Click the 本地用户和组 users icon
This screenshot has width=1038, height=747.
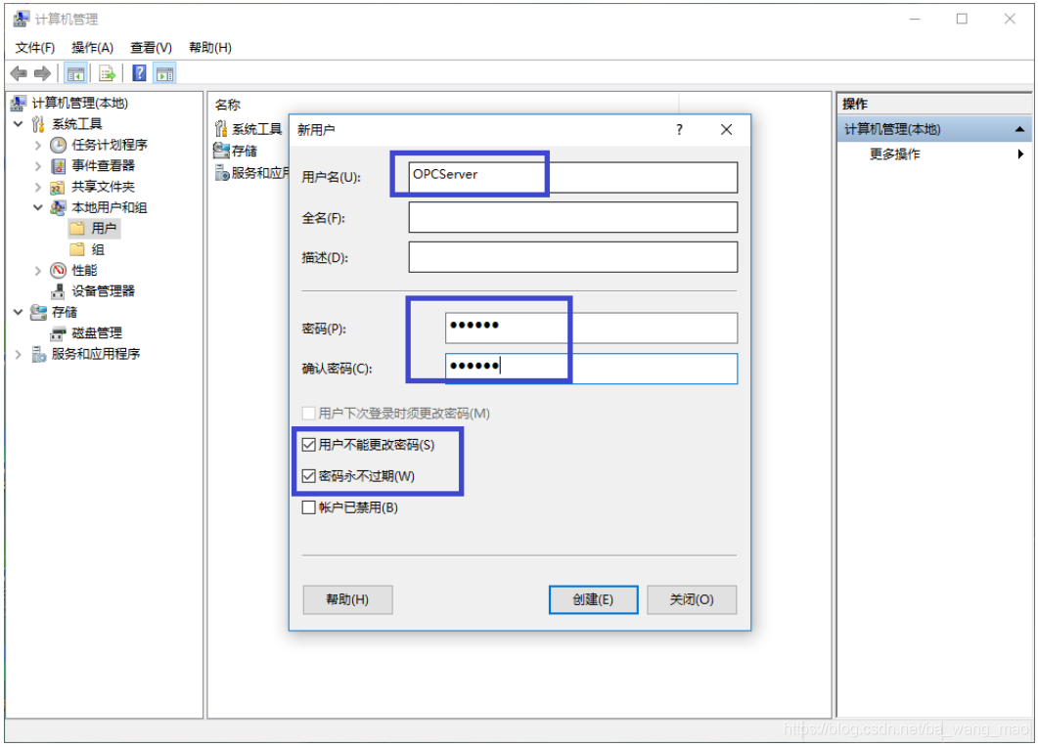point(59,207)
